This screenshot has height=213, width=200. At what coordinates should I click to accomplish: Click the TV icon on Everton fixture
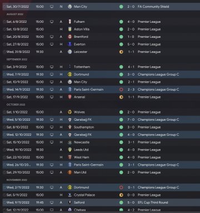coord(52,44)
